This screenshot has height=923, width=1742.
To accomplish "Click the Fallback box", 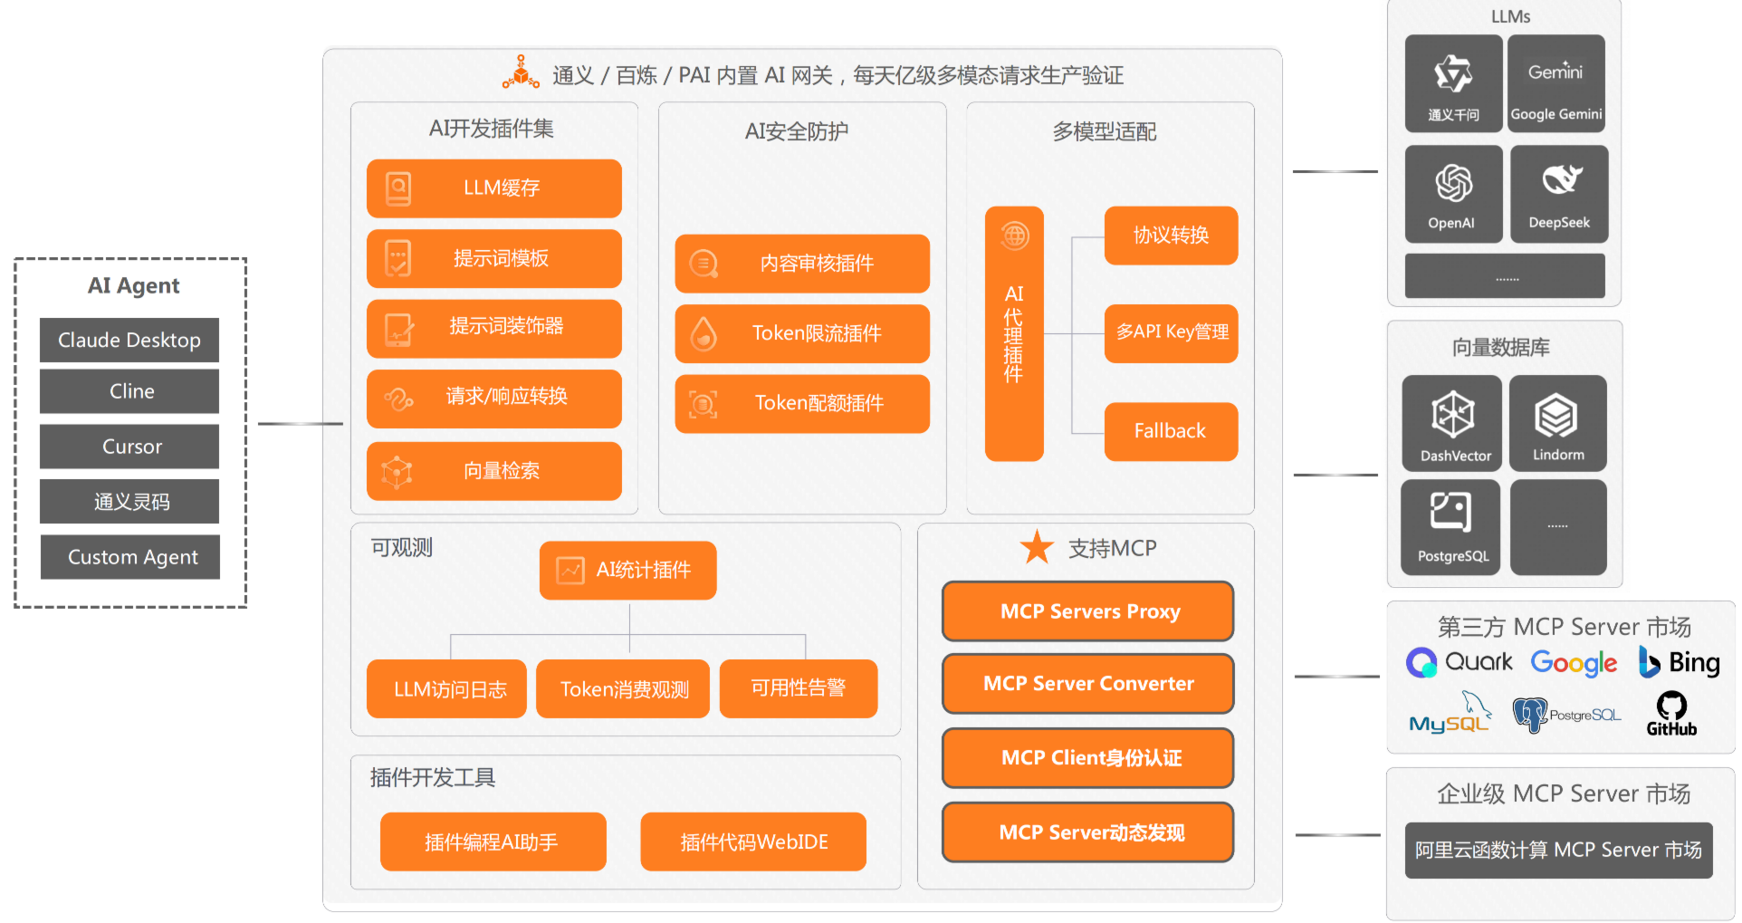I will [x=1171, y=431].
